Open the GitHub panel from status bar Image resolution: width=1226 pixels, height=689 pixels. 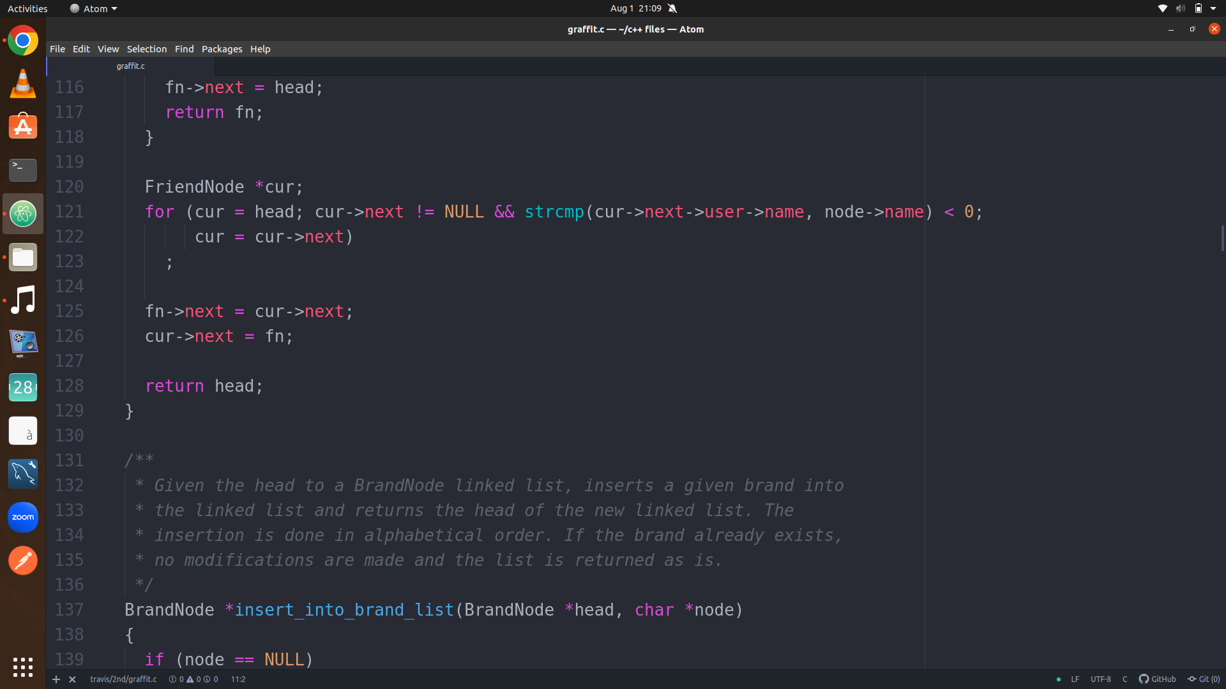[1157, 679]
